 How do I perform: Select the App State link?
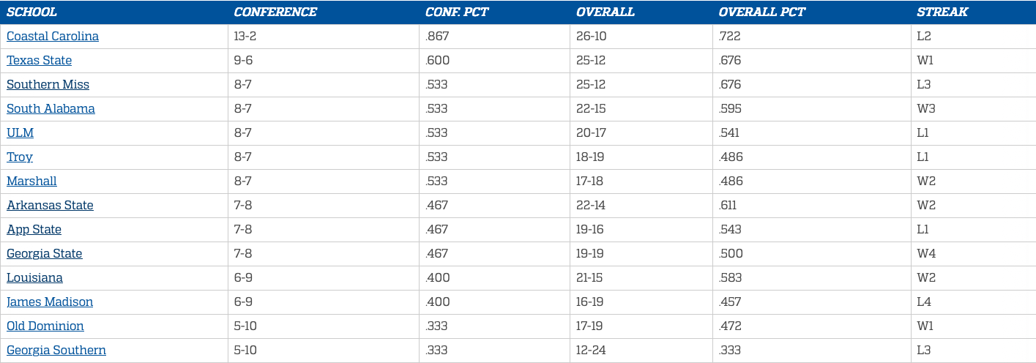point(34,230)
